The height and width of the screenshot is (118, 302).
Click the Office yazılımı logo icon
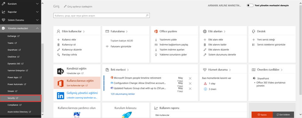click(x=156, y=32)
